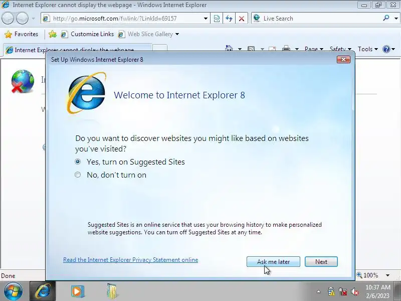This screenshot has height=301, width=401.
Task: Click the address bar URL field
Action: [125, 19]
